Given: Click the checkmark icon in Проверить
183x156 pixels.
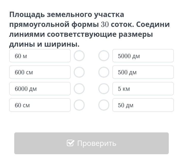Looking at the screenshot, I should 70,143.
